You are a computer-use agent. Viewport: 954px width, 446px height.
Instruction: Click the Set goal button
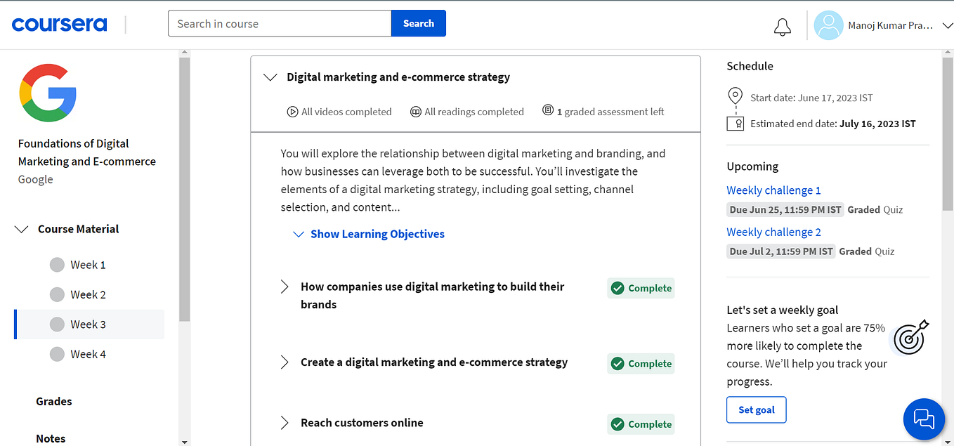pos(756,409)
